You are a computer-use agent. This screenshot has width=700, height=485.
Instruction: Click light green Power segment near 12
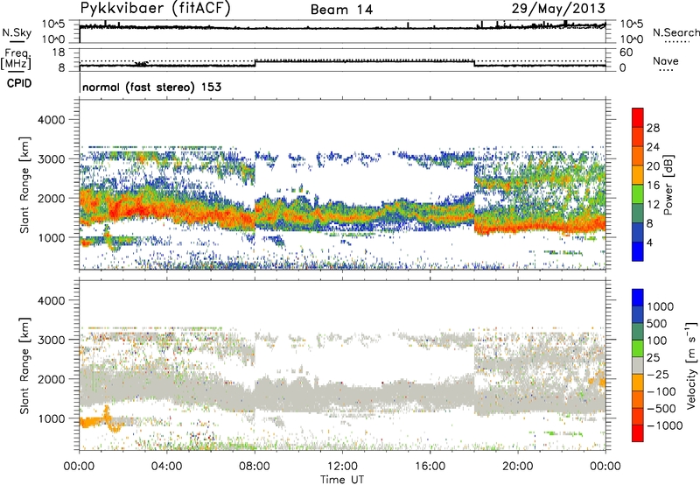[638, 193]
